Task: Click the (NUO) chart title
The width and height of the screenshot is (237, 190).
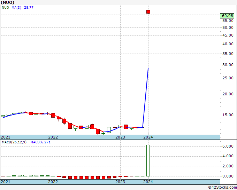Action: click(8, 2)
